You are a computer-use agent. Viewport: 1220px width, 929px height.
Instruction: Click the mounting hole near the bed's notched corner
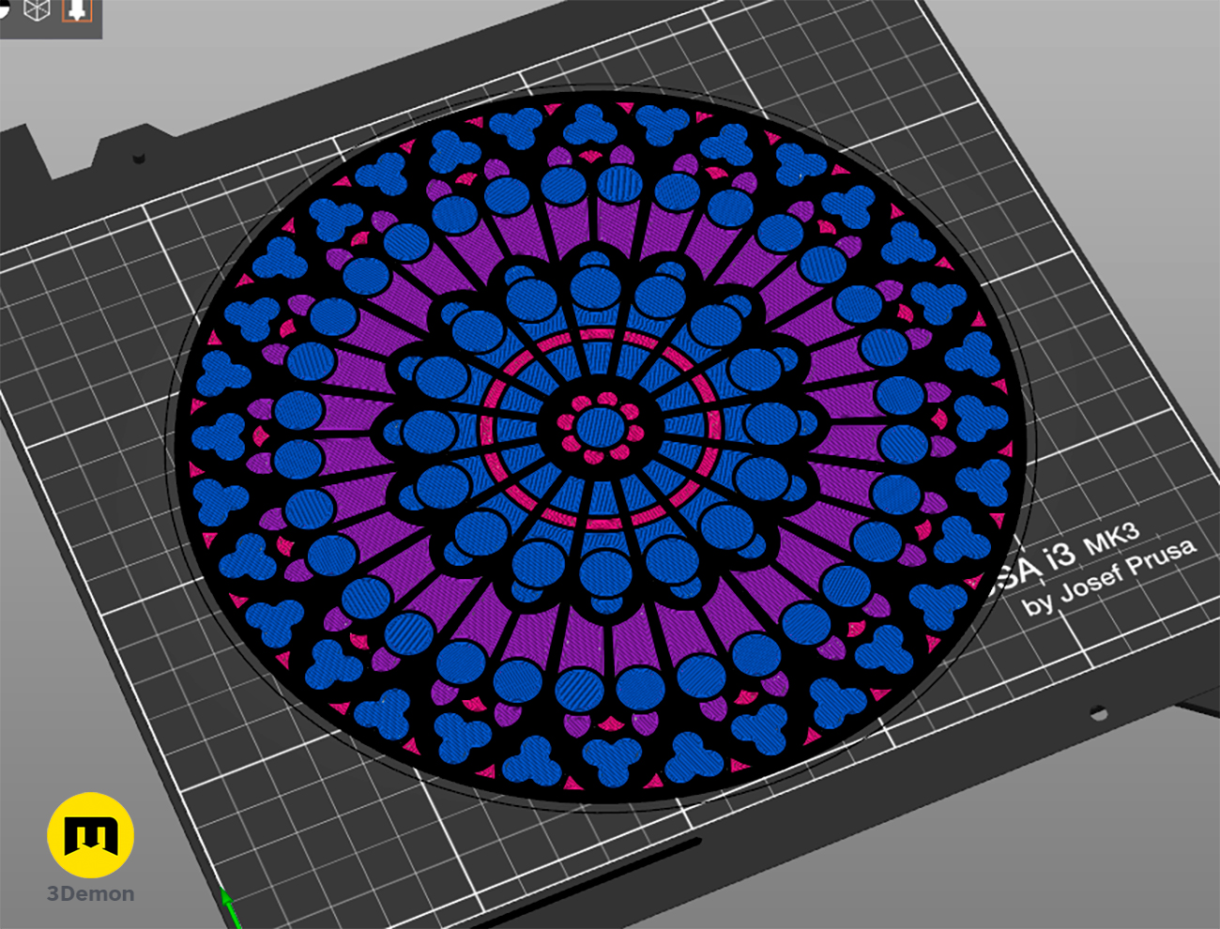point(140,158)
